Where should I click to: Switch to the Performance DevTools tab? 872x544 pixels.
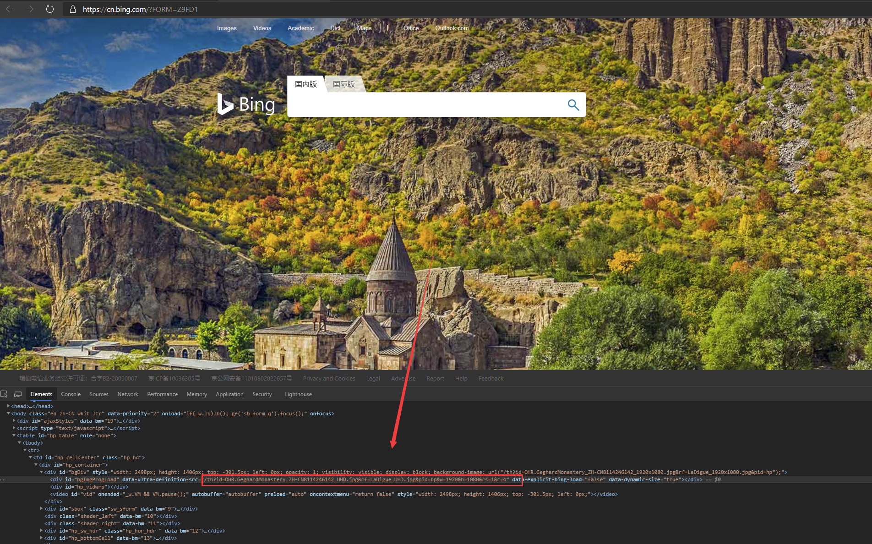click(162, 394)
